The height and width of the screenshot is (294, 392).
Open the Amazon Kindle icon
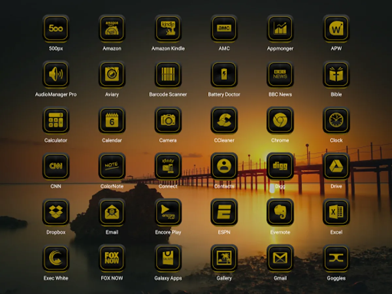click(x=168, y=28)
